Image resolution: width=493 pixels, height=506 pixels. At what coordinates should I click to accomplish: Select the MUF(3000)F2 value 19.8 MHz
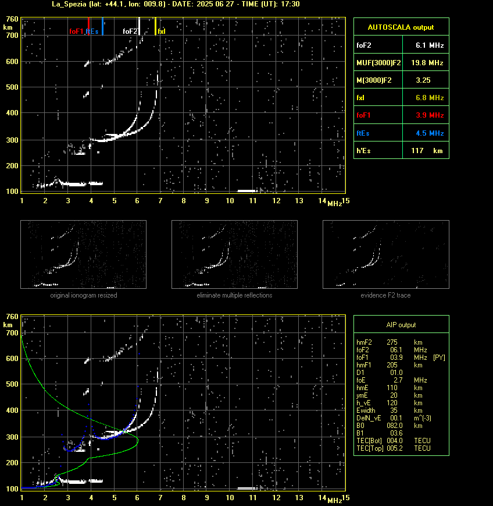[427, 63]
